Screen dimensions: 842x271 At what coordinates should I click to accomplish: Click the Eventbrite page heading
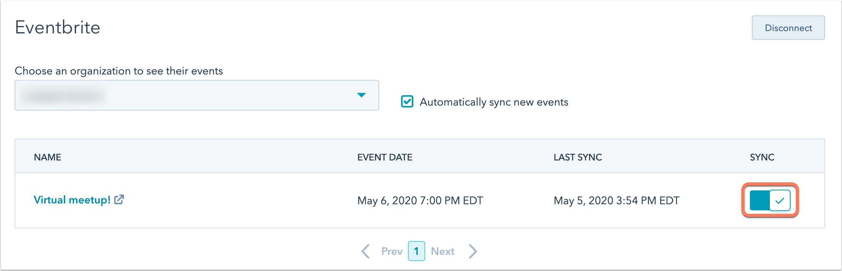point(58,28)
